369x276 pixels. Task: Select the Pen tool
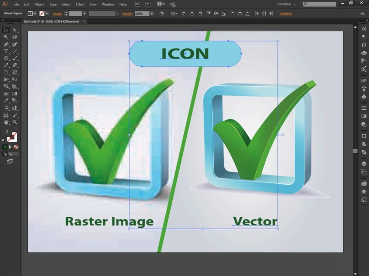pos(6,45)
